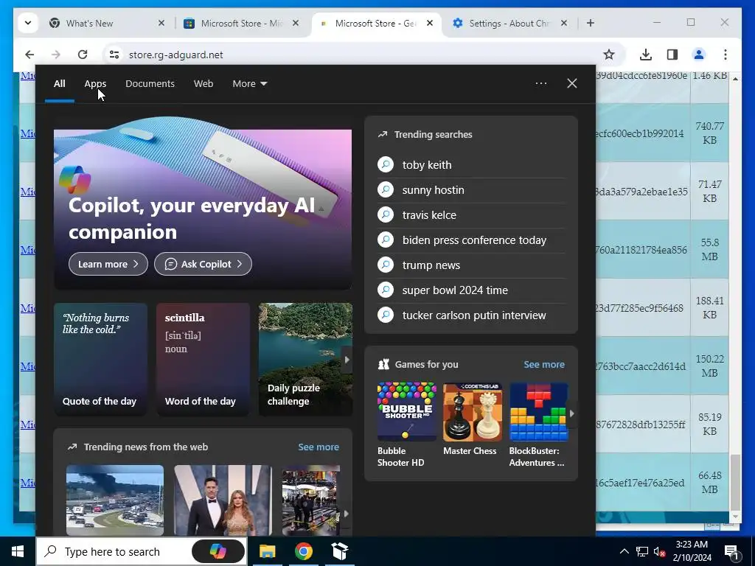Image resolution: width=755 pixels, height=566 pixels.
Task: Select the Apps search filter
Action: click(x=95, y=83)
